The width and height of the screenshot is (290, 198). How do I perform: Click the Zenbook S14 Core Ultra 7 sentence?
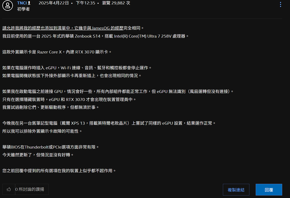pos(96,36)
